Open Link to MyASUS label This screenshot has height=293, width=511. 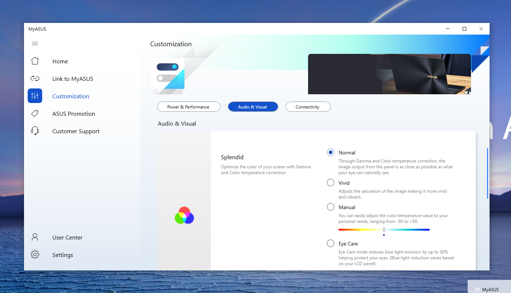pyautogui.click(x=73, y=79)
